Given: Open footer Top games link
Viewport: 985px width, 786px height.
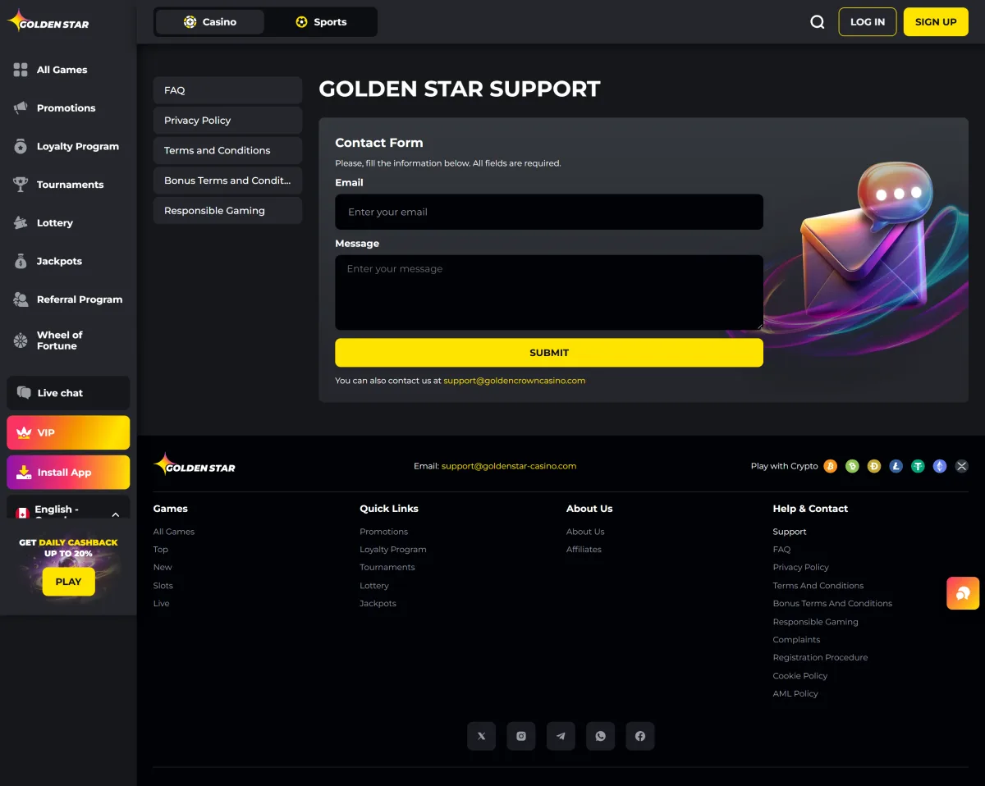Looking at the screenshot, I should click(161, 550).
